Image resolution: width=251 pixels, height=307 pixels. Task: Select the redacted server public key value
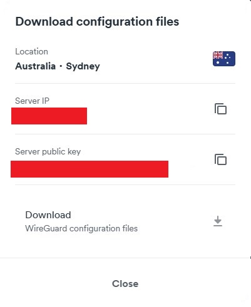tap(90, 169)
